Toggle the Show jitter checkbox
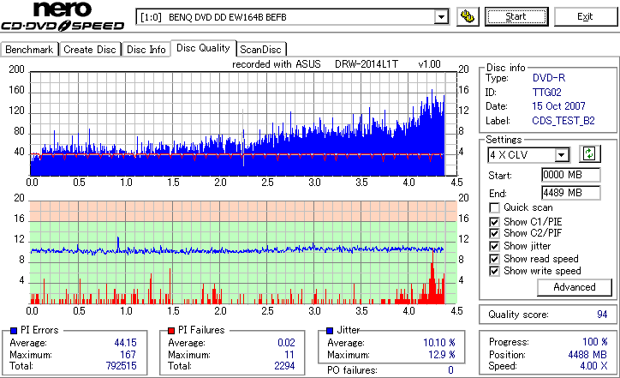620x378 pixels. (x=494, y=246)
